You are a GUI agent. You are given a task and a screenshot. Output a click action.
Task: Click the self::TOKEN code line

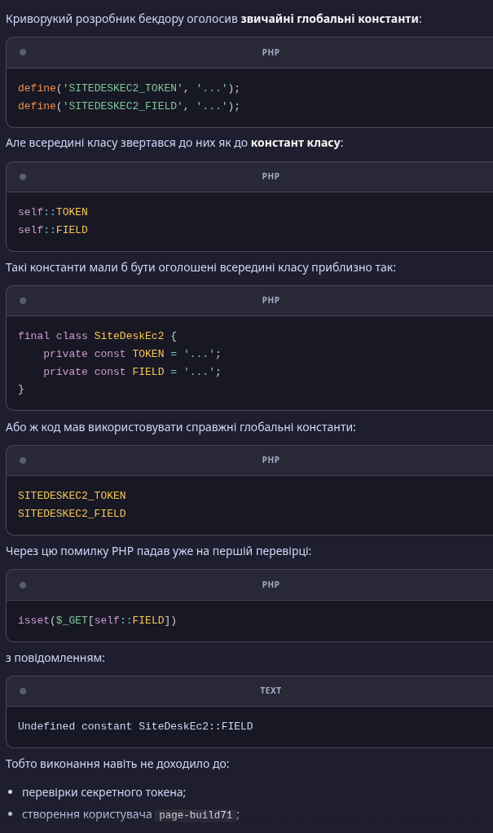(x=53, y=212)
